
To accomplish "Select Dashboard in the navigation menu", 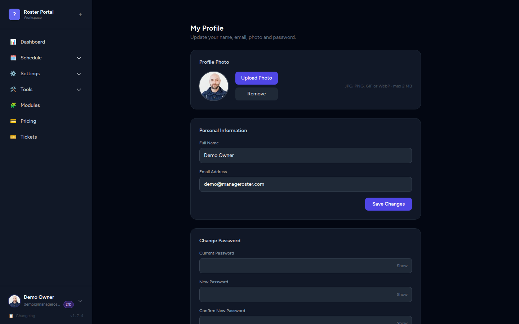I will [32, 42].
